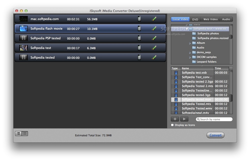This screenshot has height=161, width=250.
Task: Switch to detailed list view
Action: pos(18,133)
